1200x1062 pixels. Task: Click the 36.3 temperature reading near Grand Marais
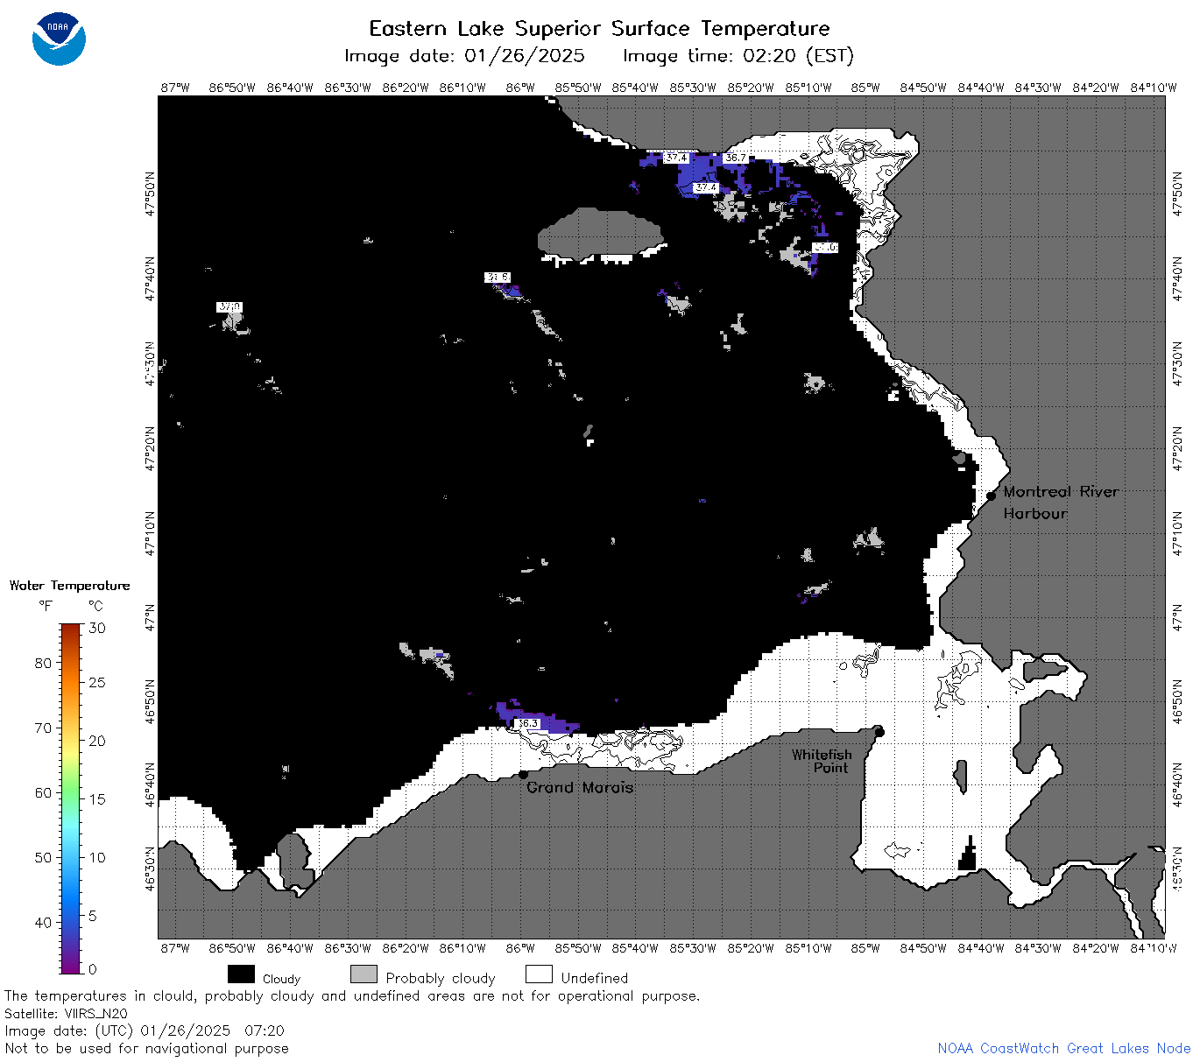point(527,723)
